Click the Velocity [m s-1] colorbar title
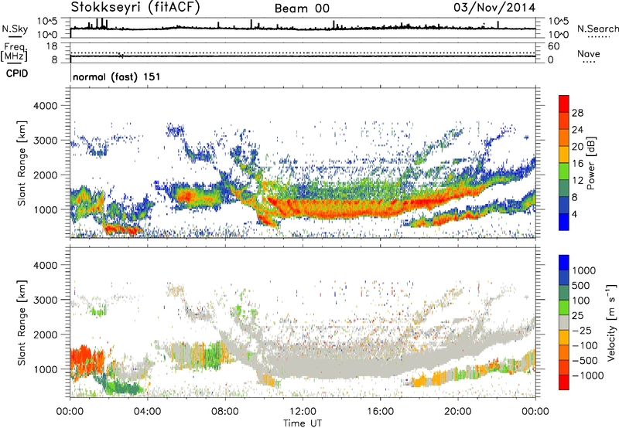 tap(611, 322)
